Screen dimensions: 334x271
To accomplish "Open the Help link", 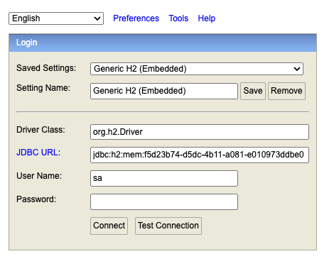I will click(x=207, y=18).
